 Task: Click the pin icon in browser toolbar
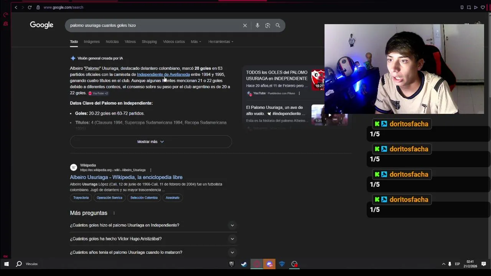click(x=462, y=7)
